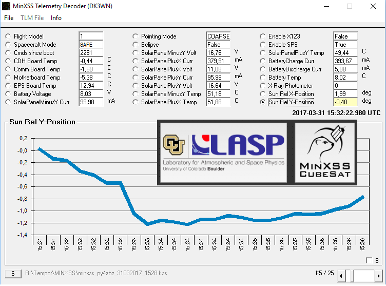Select Spacecraft Mode radio button

click(x=8, y=45)
